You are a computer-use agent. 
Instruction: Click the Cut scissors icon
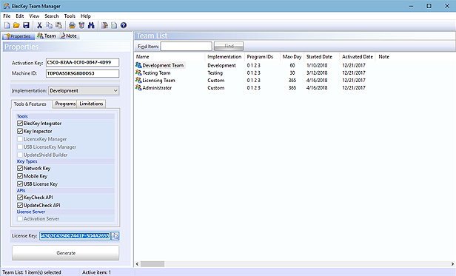(39, 26)
